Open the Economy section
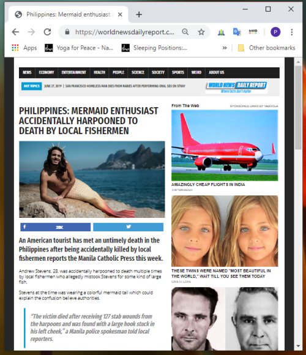Image resolution: width=306 pixels, height=355 pixels. (47, 72)
